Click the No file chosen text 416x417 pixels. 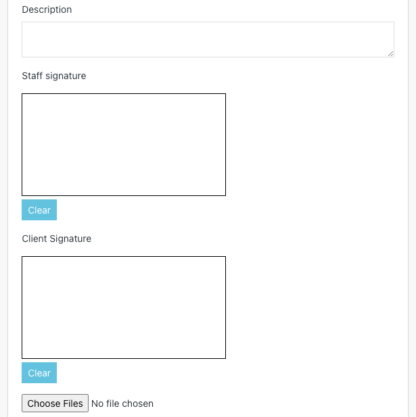click(x=122, y=403)
